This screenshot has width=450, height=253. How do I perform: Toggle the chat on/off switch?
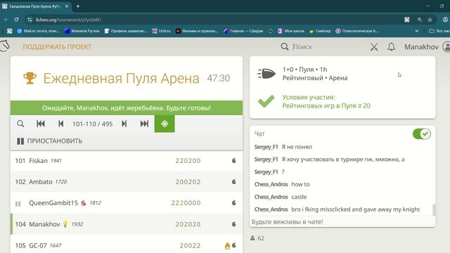422,134
